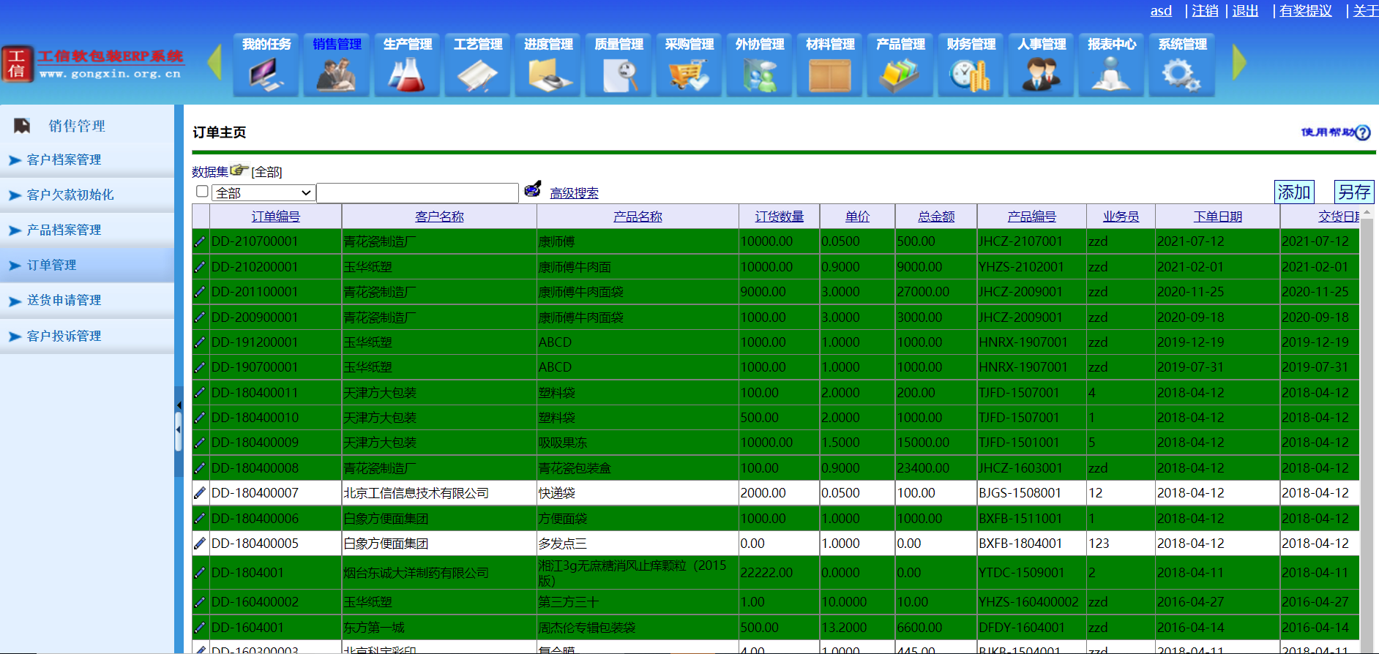
Task: Open the 生产管理 flask icon
Action: click(x=407, y=65)
